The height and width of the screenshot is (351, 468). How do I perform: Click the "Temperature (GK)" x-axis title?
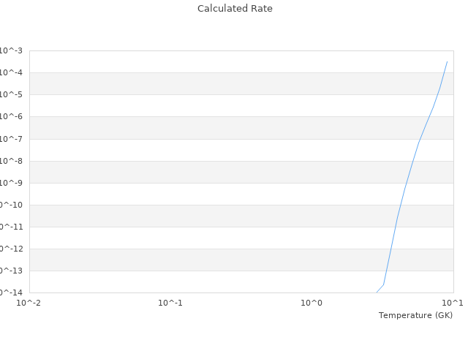pos(415,315)
